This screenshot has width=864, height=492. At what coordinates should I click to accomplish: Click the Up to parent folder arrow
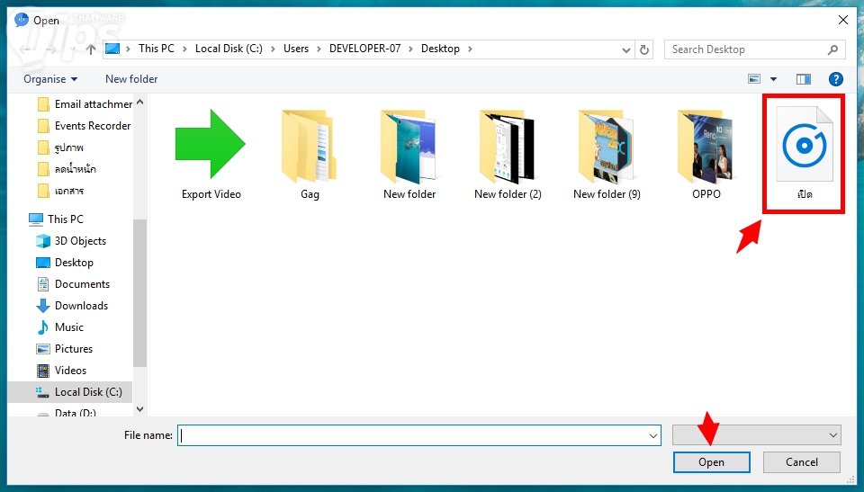coord(91,49)
